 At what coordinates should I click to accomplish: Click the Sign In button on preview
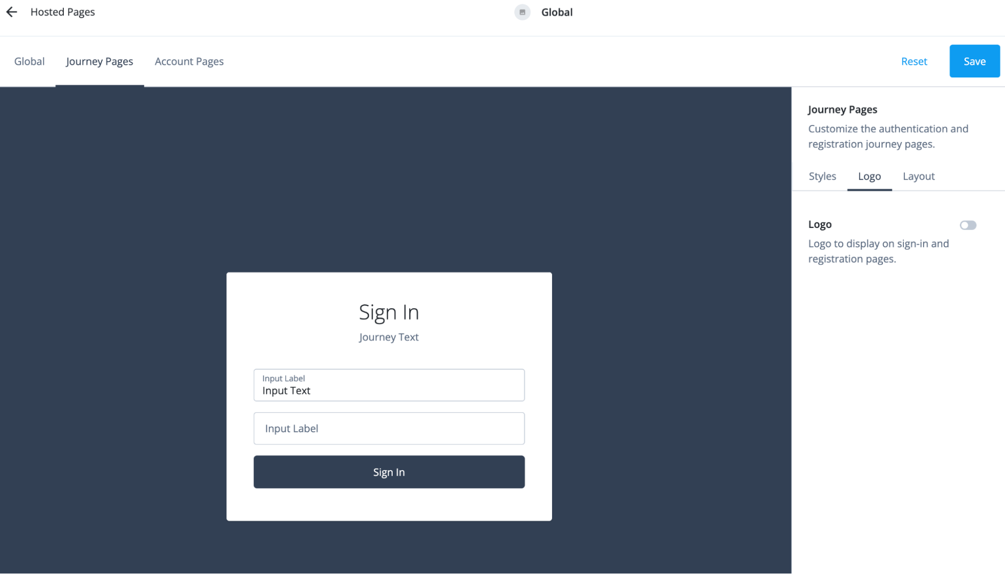click(389, 472)
